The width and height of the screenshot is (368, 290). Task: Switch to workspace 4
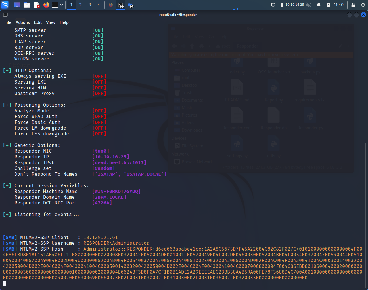click(99, 5)
